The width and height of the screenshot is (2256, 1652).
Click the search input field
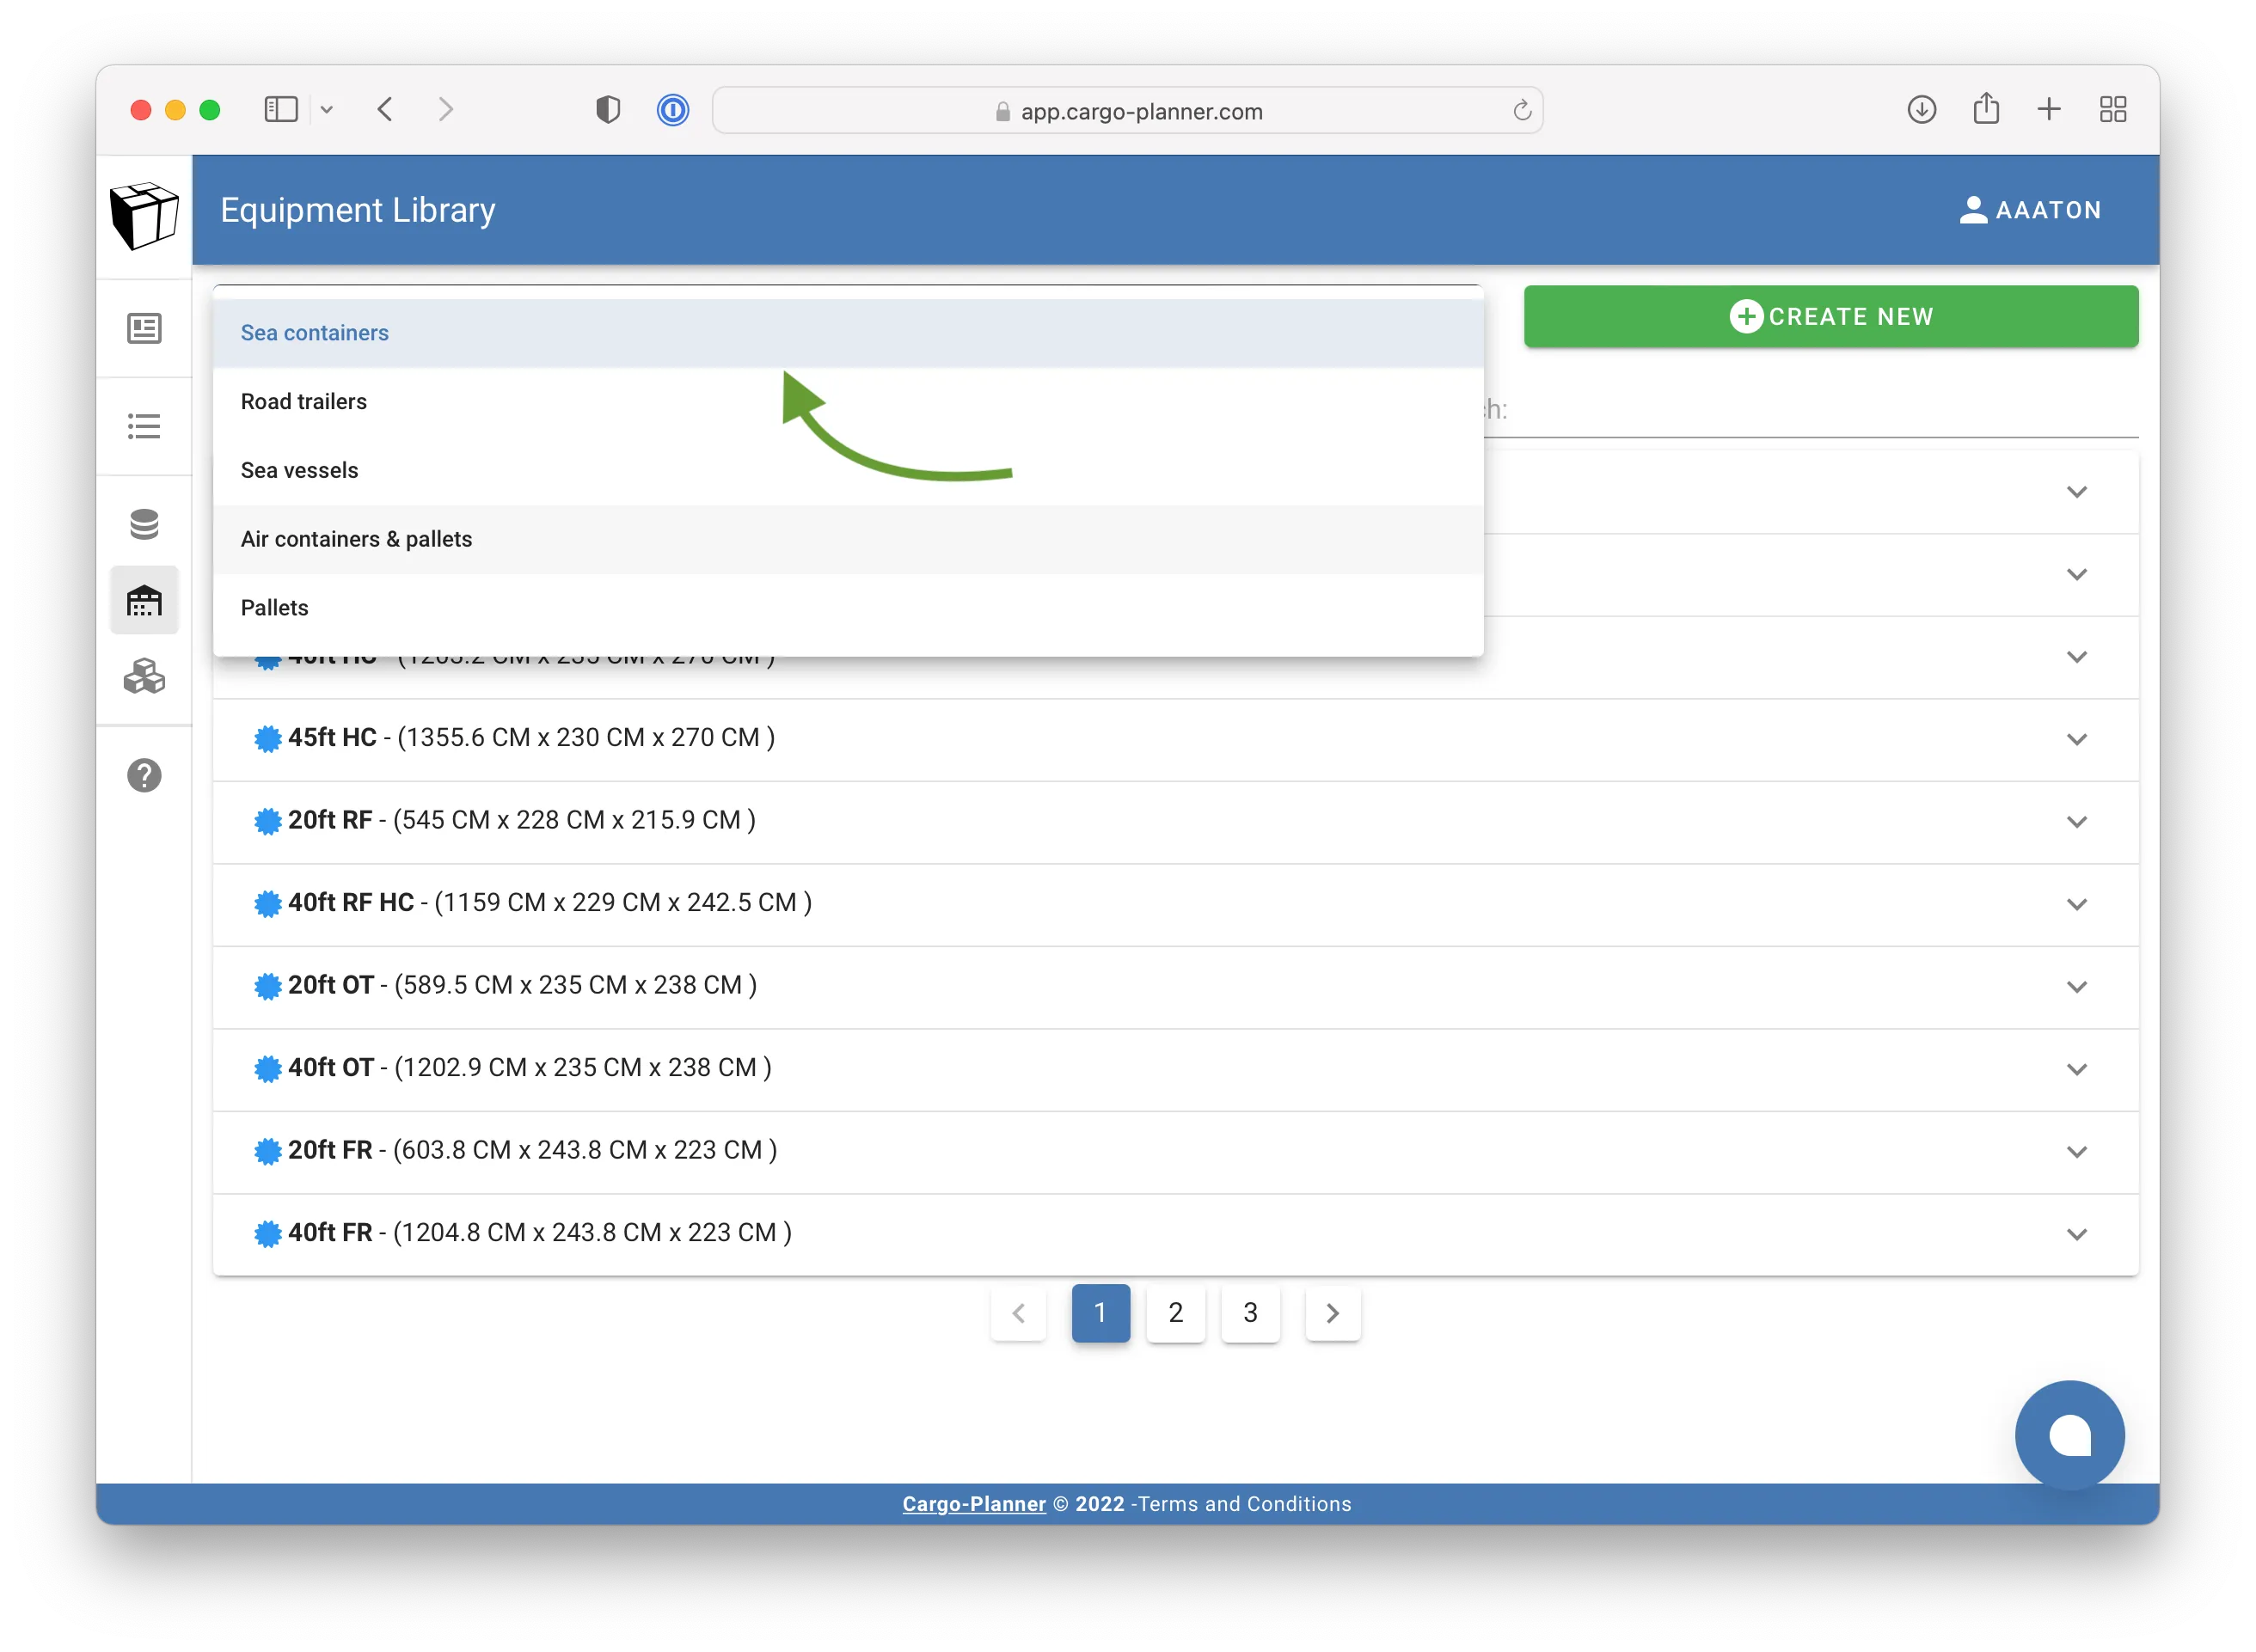click(1810, 410)
